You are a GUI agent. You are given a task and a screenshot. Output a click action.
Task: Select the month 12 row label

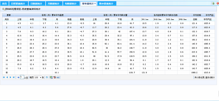coord(7,69)
